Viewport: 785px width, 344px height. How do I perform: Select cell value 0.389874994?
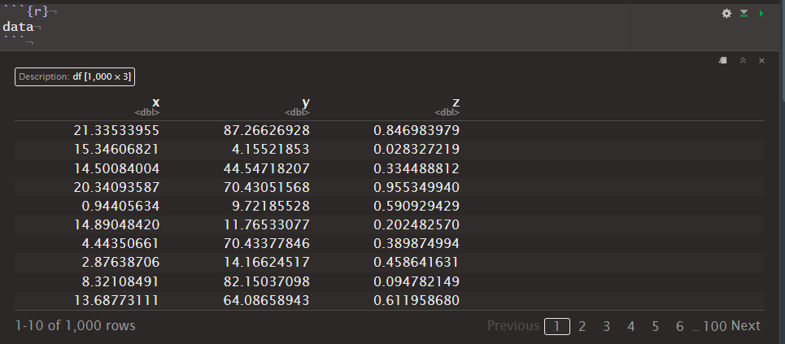coord(416,243)
